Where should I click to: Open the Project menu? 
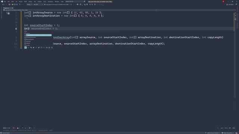21,1
